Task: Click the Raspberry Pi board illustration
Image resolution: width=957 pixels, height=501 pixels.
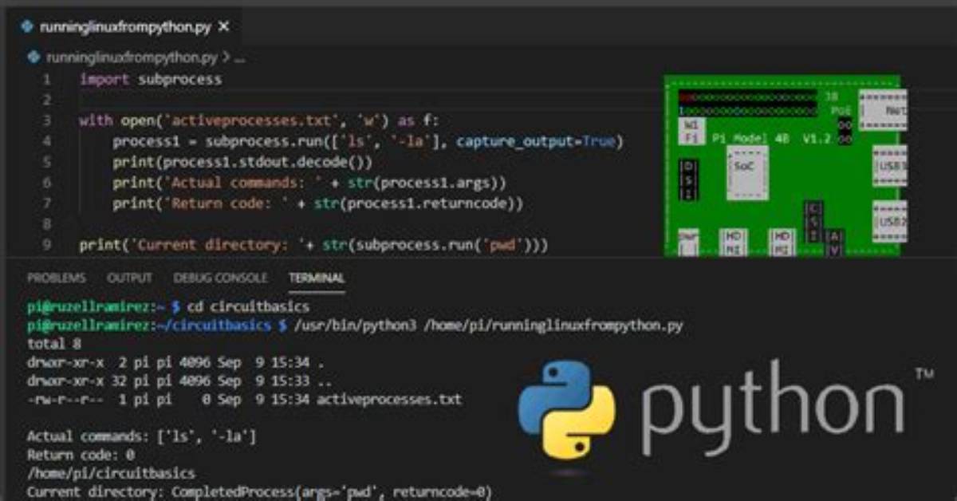Action: pyautogui.click(x=785, y=166)
